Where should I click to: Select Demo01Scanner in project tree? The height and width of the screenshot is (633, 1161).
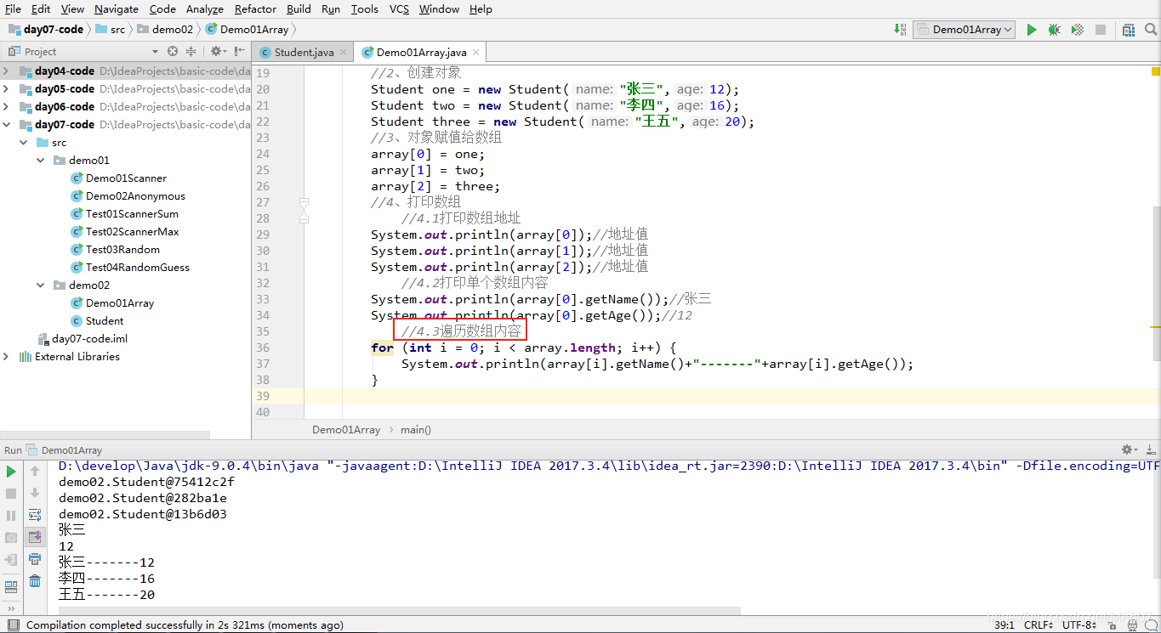point(126,178)
